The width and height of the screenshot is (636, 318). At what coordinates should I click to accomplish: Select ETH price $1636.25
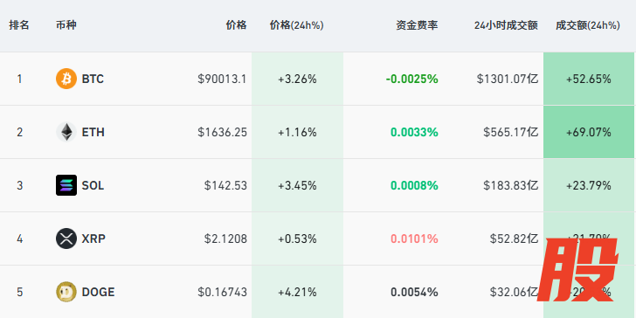pyautogui.click(x=222, y=132)
